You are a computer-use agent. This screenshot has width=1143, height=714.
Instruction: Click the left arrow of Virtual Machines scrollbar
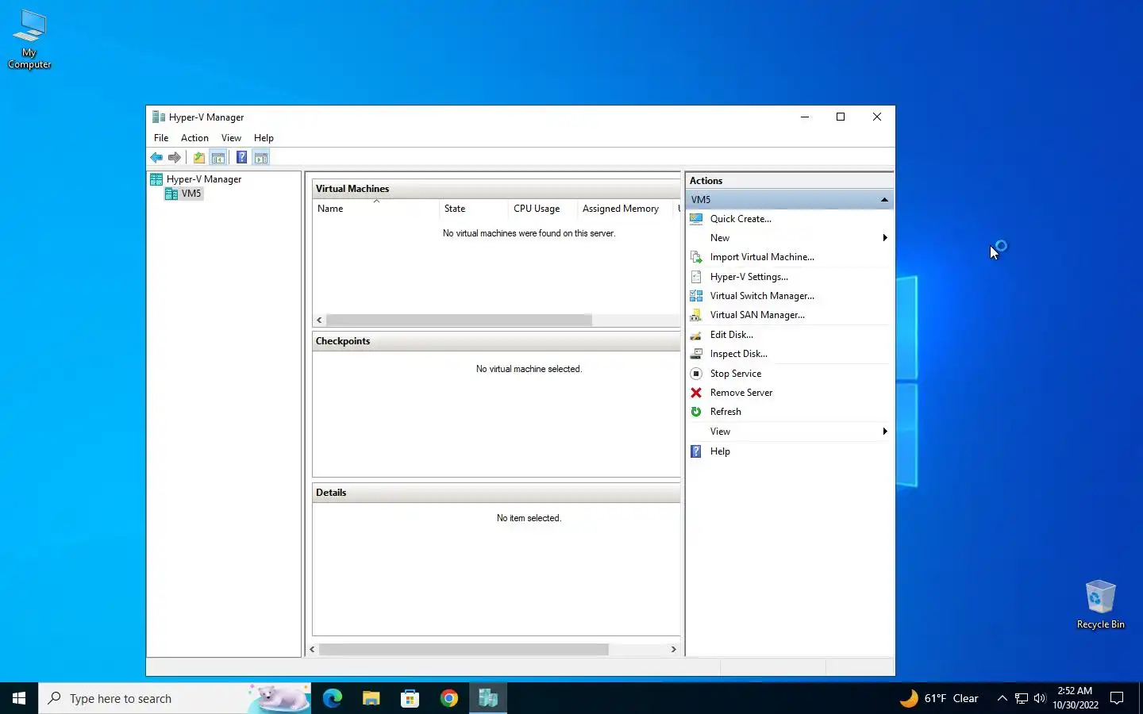319,320
